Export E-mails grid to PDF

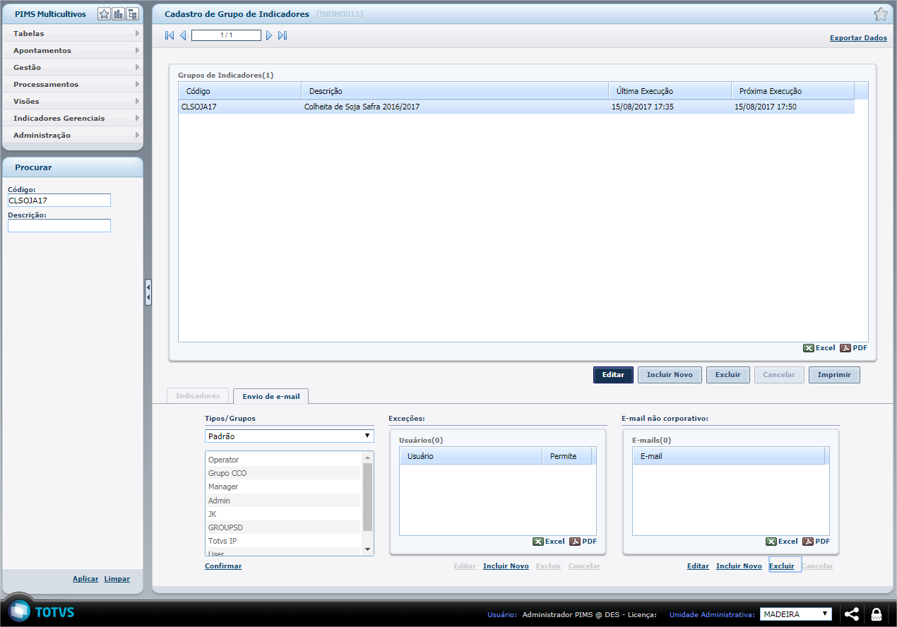816,542
